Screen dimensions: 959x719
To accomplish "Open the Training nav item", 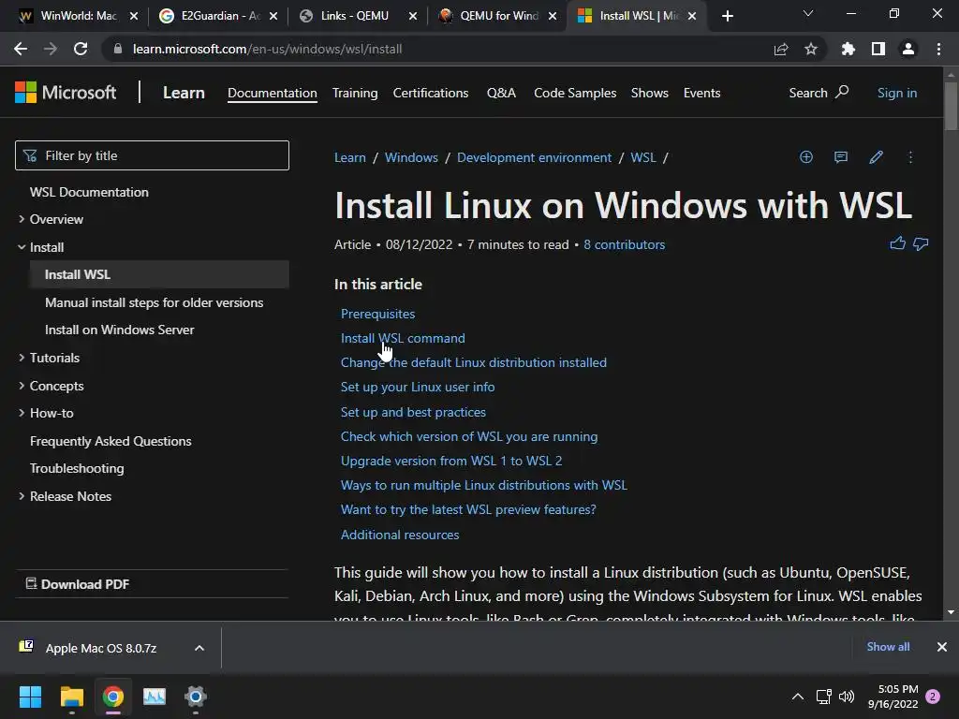I will pyautogui.click(x=355, y=93).
